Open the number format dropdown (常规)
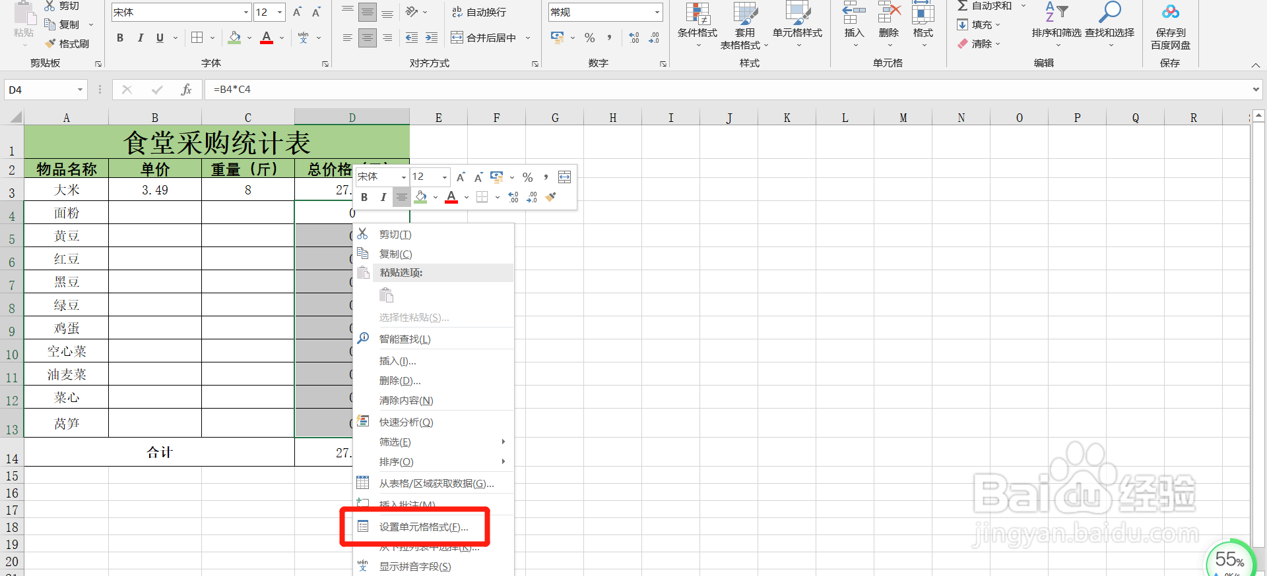 tap(657, 12)
